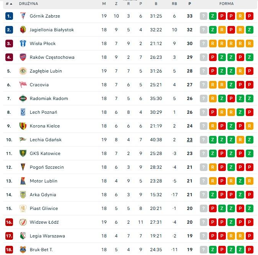Open the Motor Lublin team link
Image resolution: width=258 pixels, height=255 pixels.
pos(43,181)
